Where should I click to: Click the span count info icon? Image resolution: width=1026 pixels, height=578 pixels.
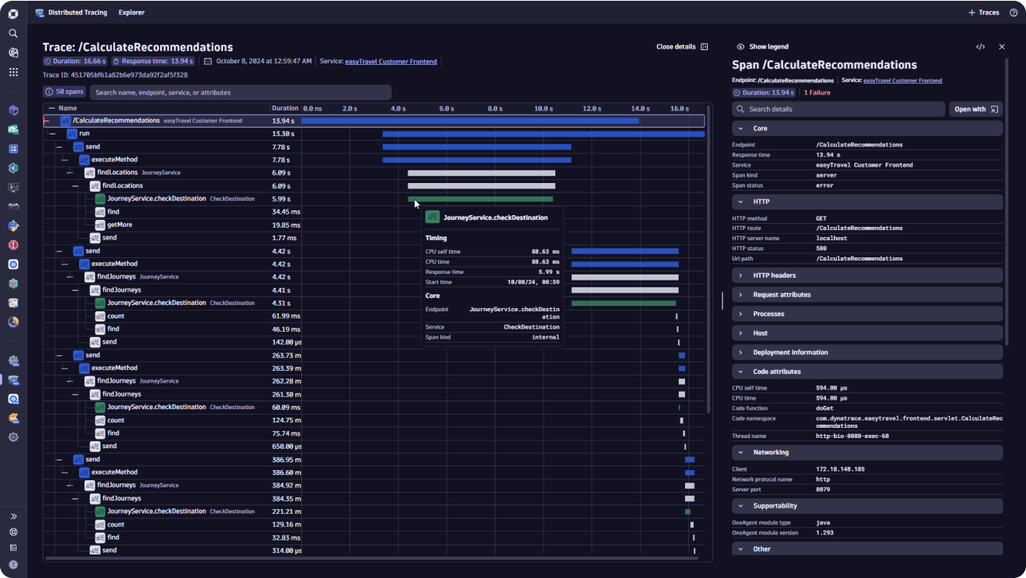(49, 92)
